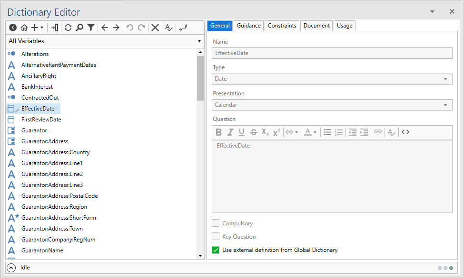Open the Type dropdown showing Date
This screenshot has width=464, height=278.
tap(446, 79)
